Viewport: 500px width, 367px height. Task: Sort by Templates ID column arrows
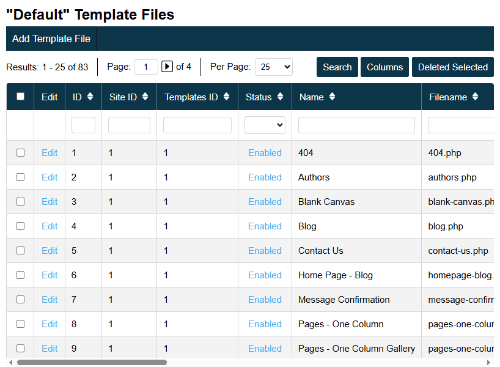tap(226, 97)
